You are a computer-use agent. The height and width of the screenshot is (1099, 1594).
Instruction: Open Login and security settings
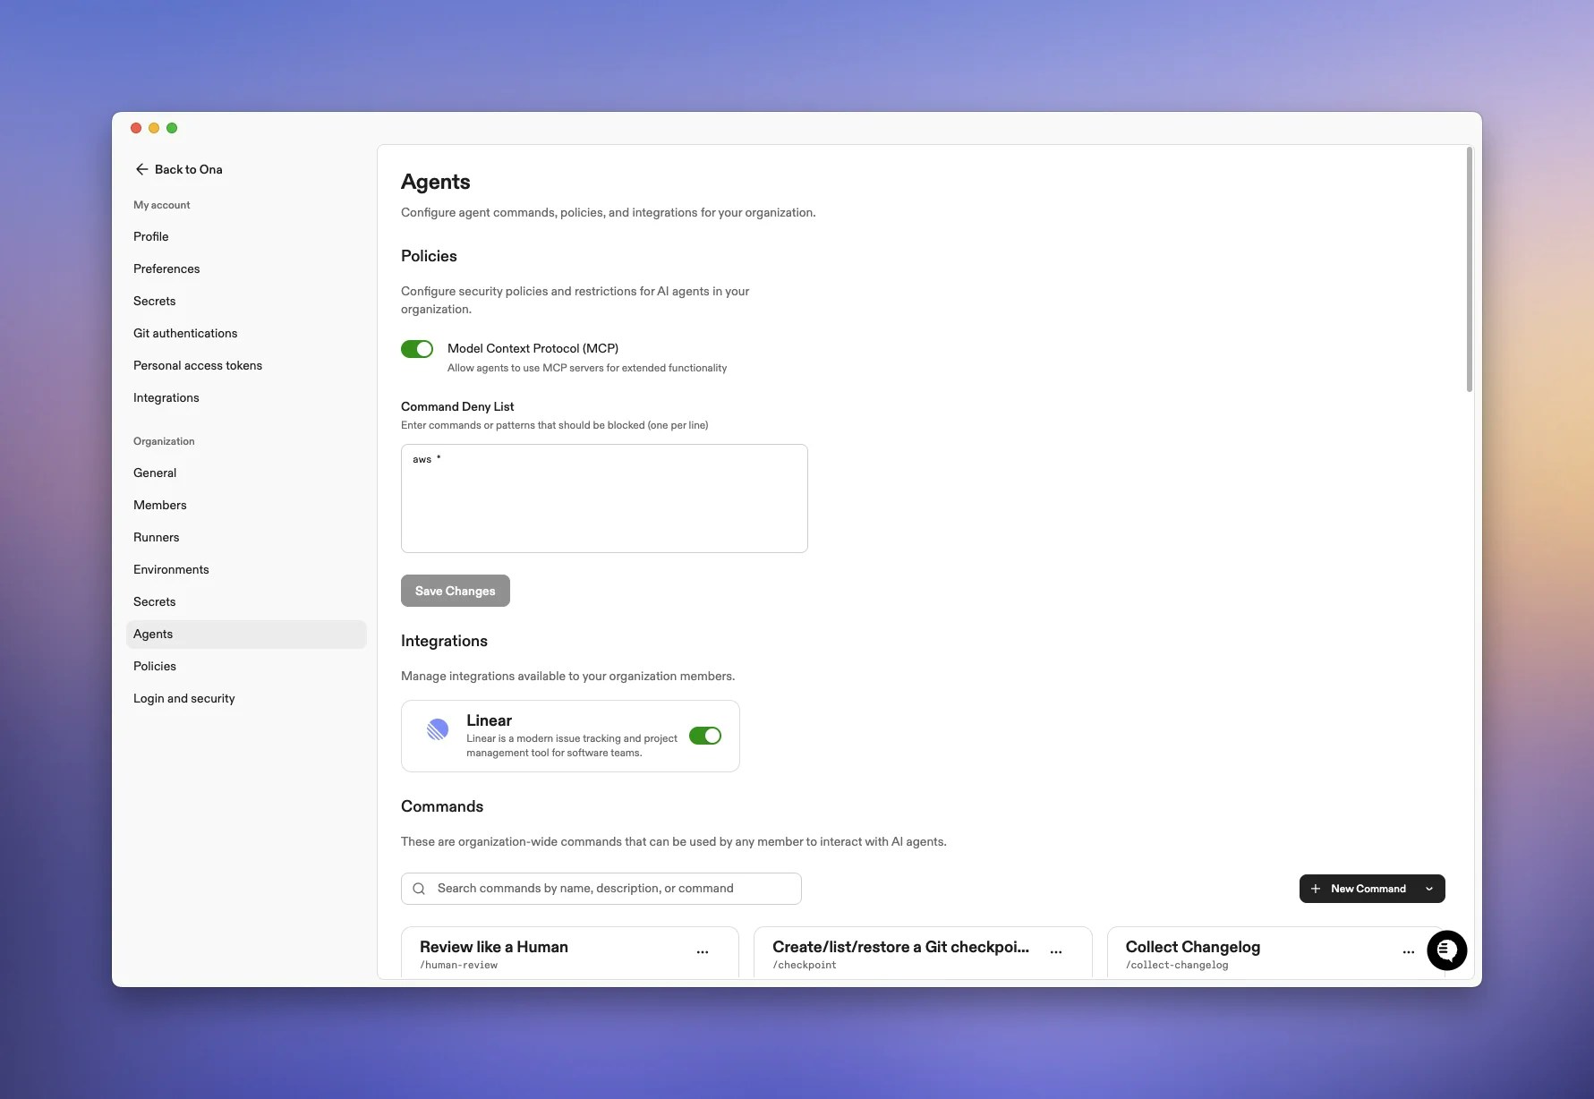click(x=183, y=698)
